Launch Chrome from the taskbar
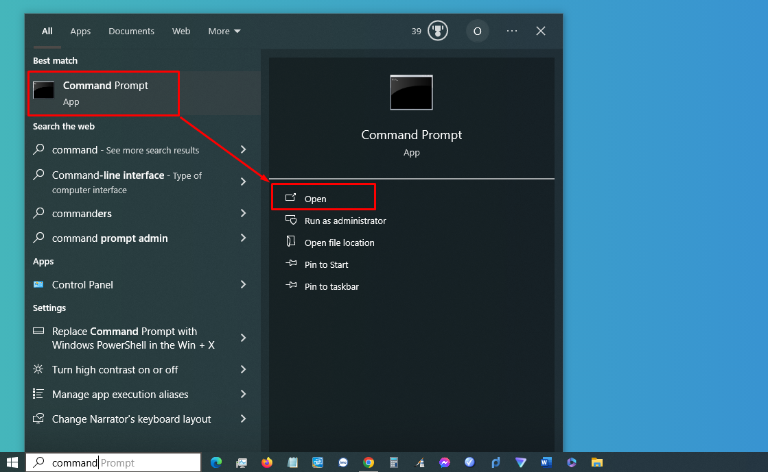768x472 pixels. (369, 462)
